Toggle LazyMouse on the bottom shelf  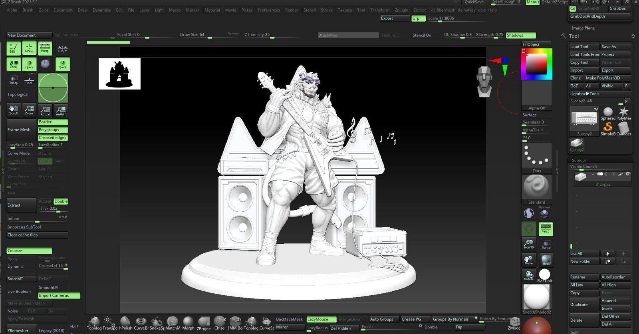click(x=321, y=319)
